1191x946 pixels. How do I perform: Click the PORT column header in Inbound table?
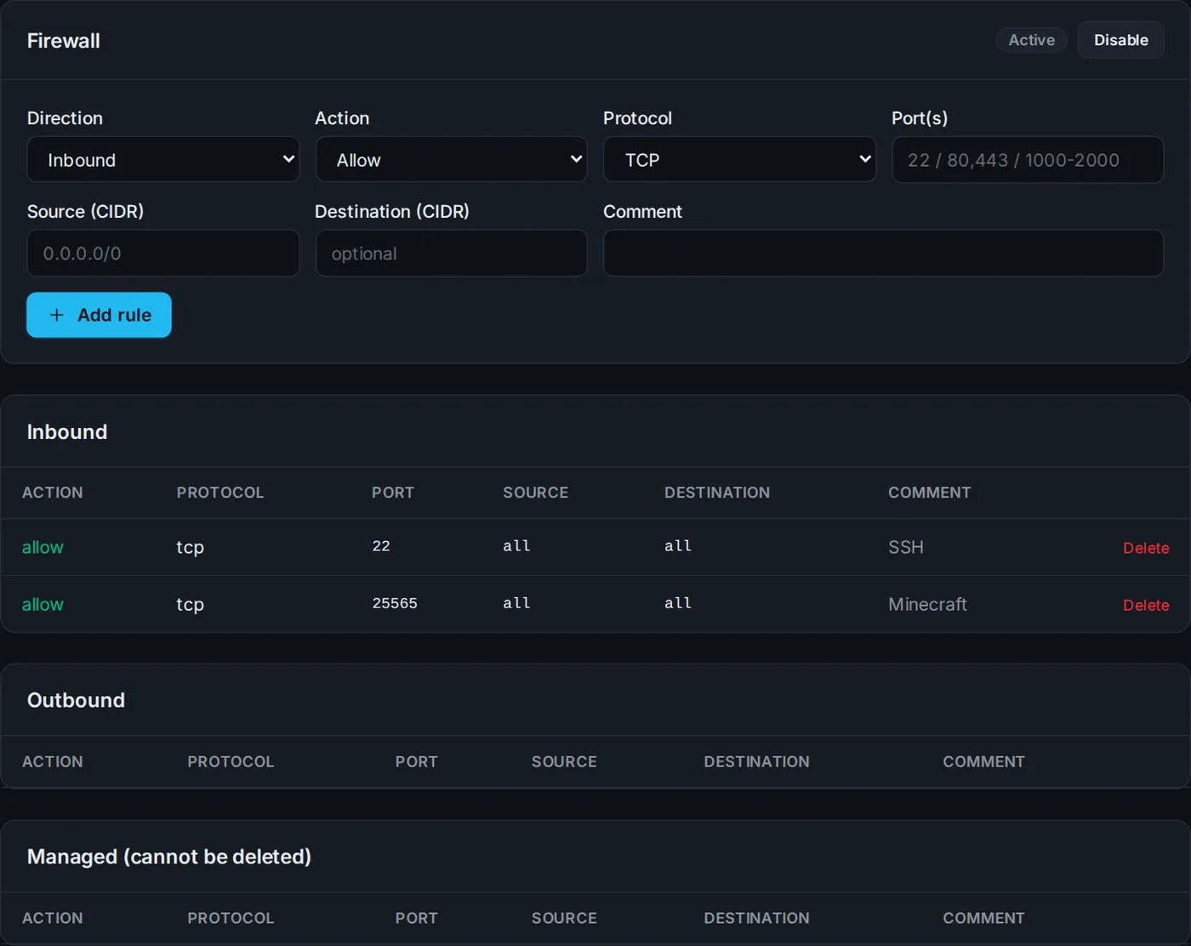tap(393, 493)
